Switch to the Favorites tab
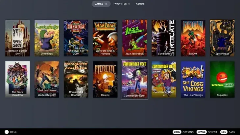240x135 pixels. [122, 4]
